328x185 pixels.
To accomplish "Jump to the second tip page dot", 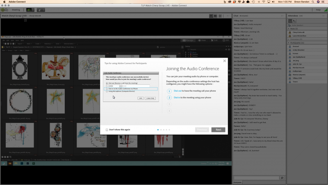I will click(x=161, y=129).
